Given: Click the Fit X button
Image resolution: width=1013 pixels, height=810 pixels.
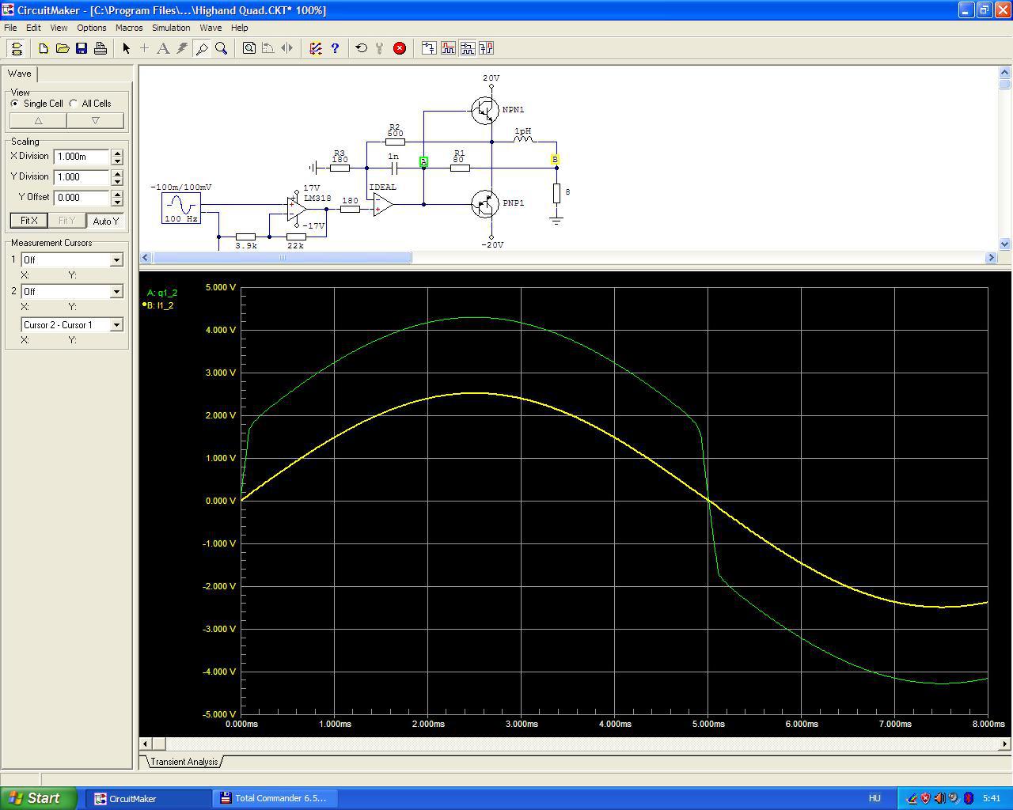Looking at the screenshot, I should click(x=29, y=221).
